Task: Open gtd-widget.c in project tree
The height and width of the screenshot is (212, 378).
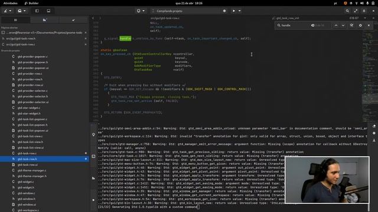Action: tap(26, 182)
